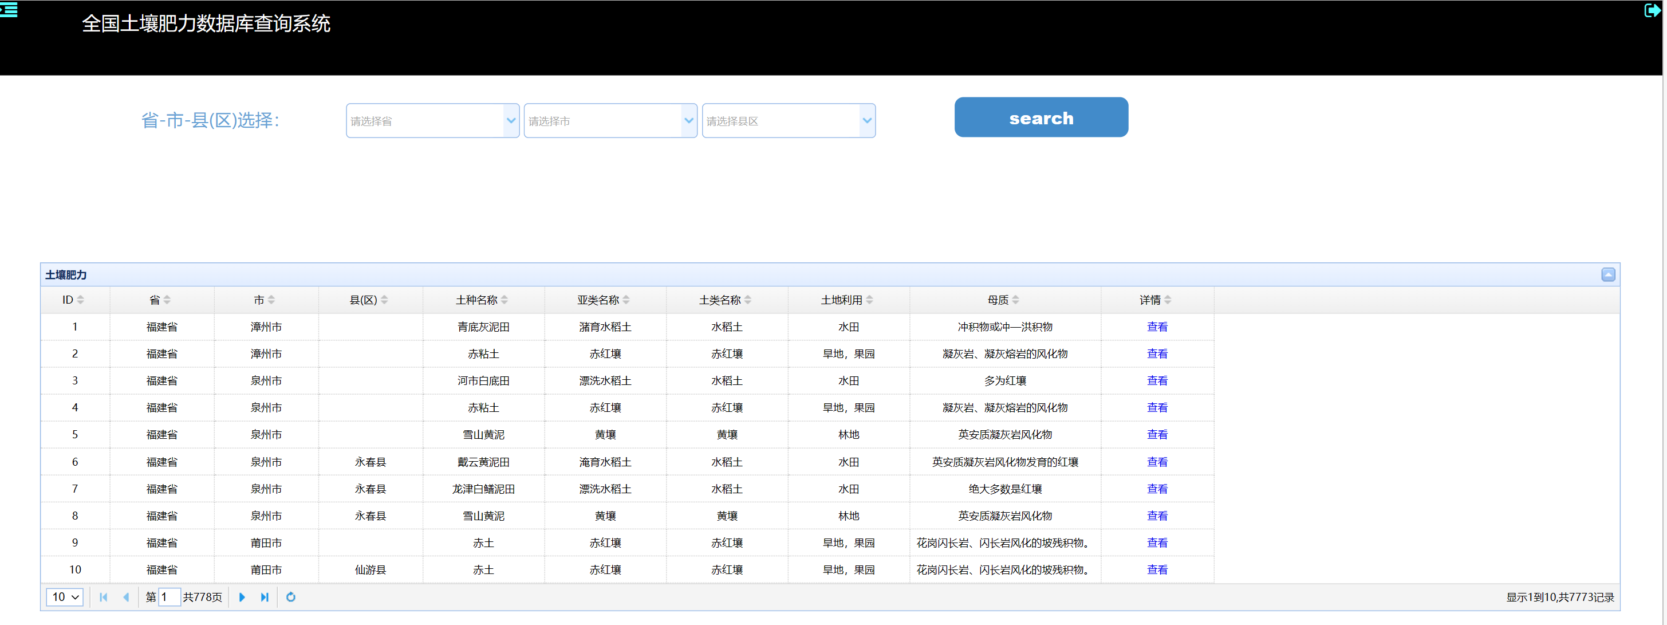Click 林地 cell in row 5
Image resolution: width=1667 pixels, height=625 pixels.
848,435
